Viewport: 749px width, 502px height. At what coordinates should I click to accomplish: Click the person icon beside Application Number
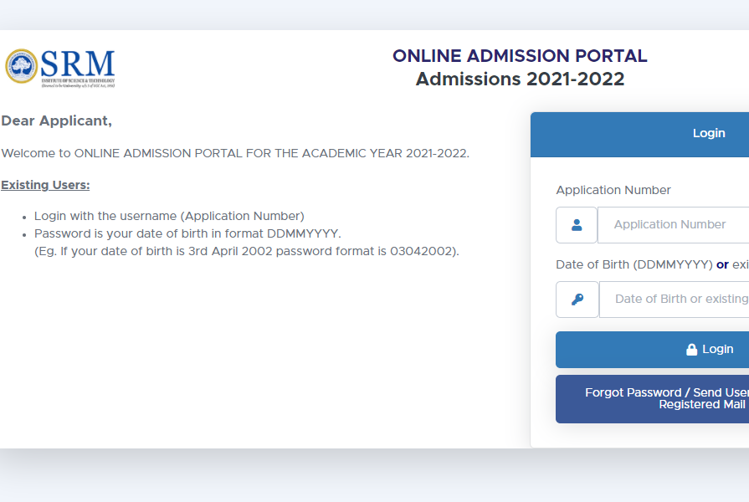tap(577, 224)
